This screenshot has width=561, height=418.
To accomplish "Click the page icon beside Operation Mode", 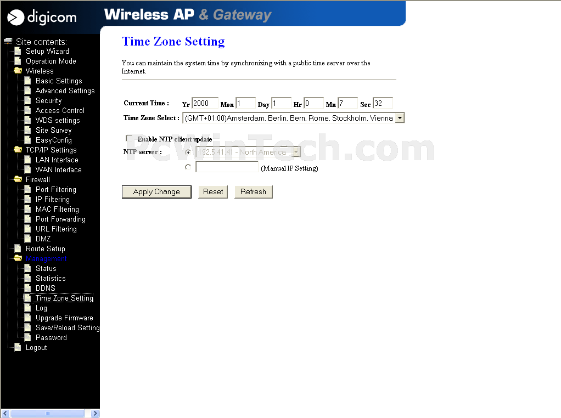I will point(18,61).
